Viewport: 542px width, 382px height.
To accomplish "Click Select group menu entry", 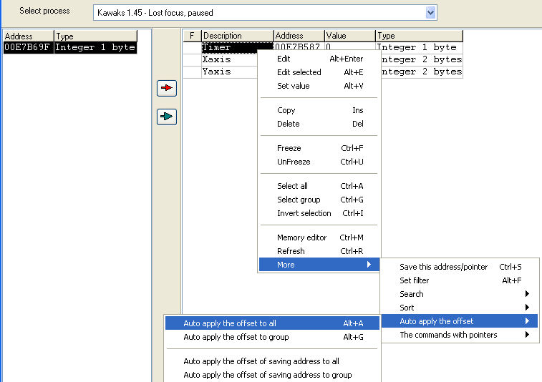I will coord(319,200).
